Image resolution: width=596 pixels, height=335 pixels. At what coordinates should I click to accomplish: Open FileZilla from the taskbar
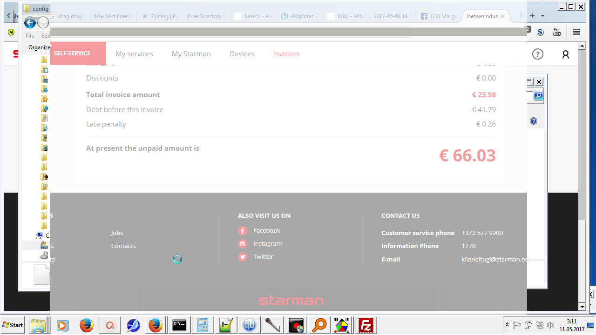(366, 325)
